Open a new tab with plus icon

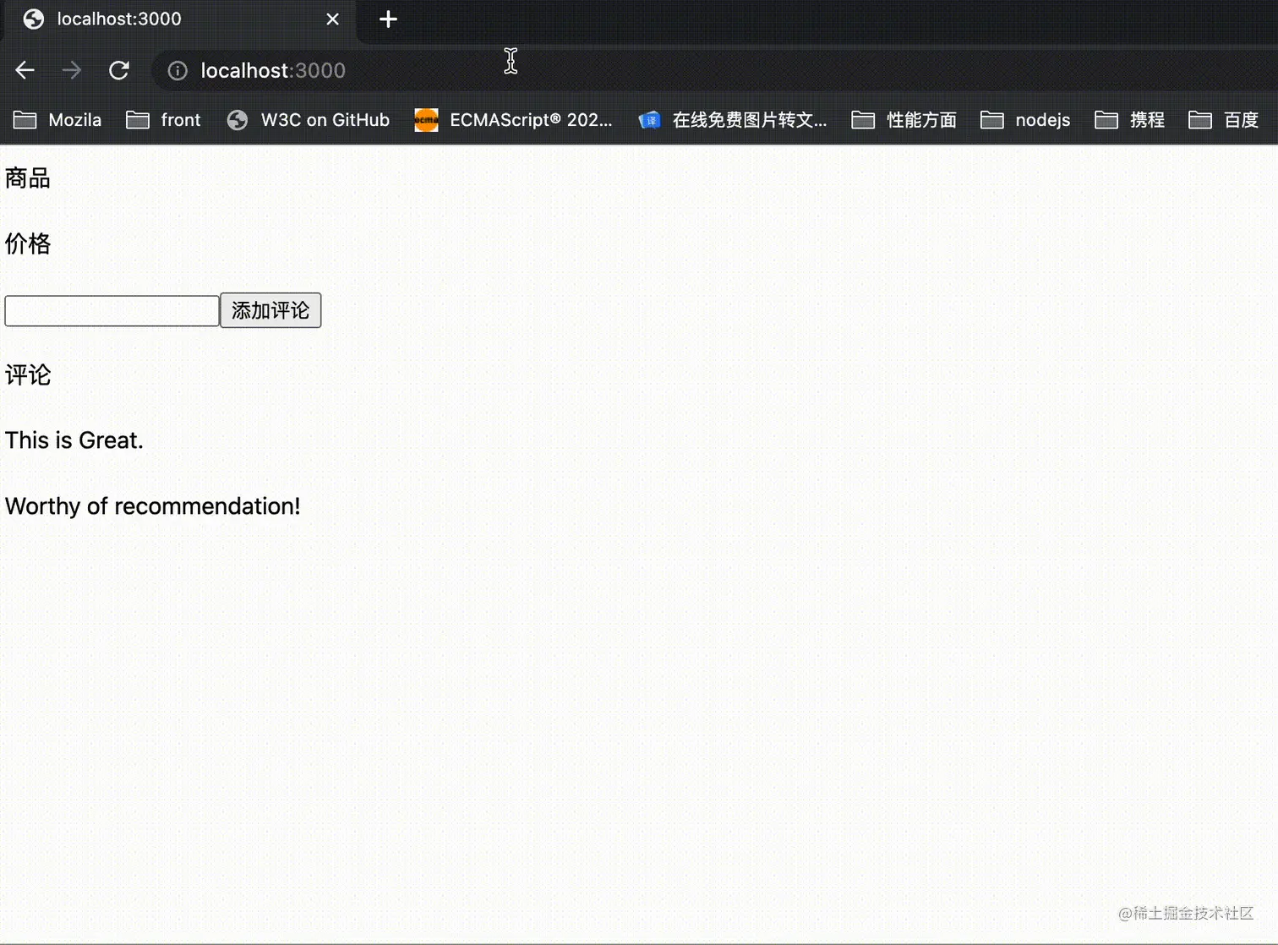(x=388, y=19)
